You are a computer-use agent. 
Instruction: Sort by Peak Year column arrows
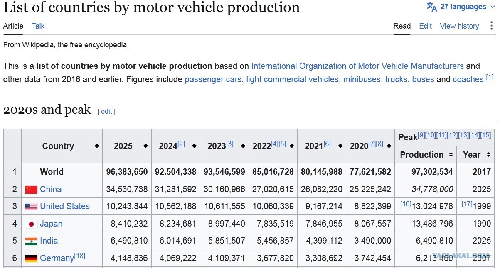488,155
